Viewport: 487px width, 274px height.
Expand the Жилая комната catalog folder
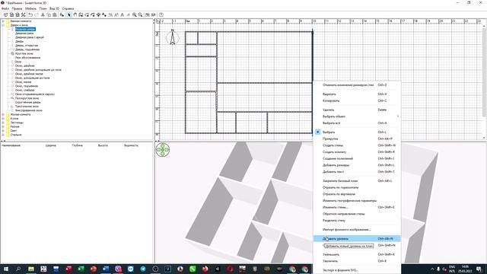click(3, 115)
